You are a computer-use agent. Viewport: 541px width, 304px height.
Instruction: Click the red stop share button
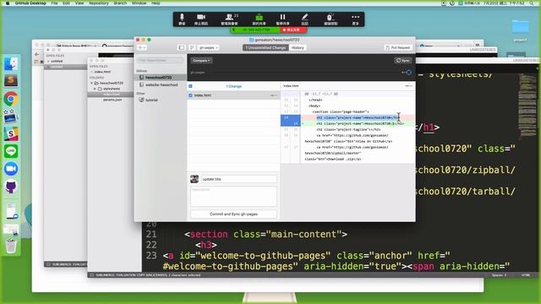coord(293,30)
